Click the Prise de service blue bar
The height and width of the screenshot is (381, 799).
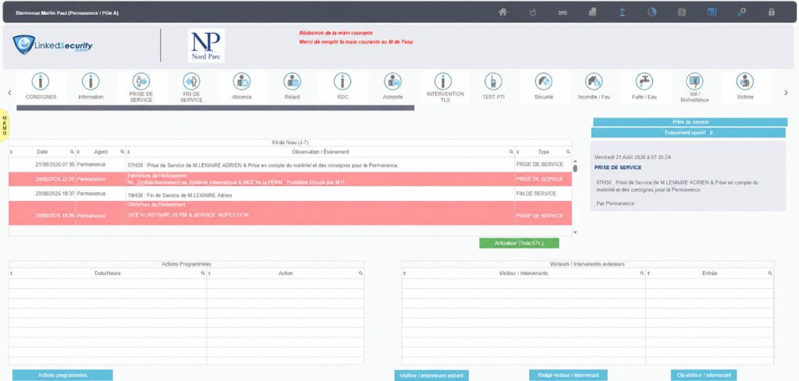[x=690, y=122]
